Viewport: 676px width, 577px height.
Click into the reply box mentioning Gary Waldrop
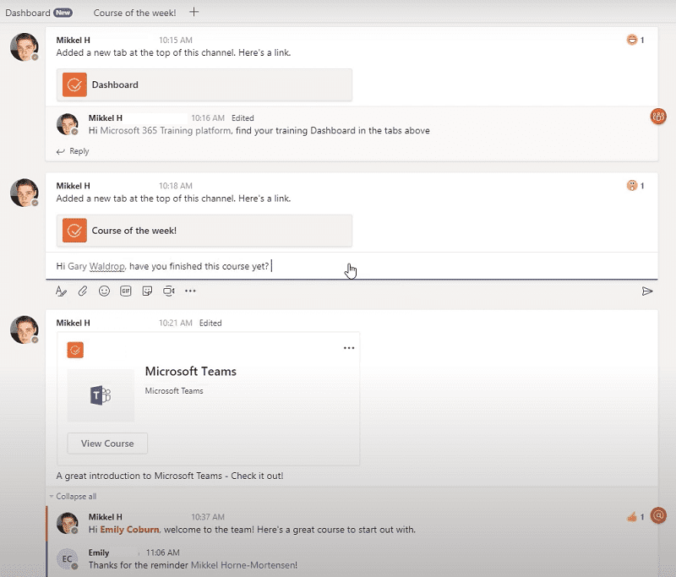tap(352, 266)
